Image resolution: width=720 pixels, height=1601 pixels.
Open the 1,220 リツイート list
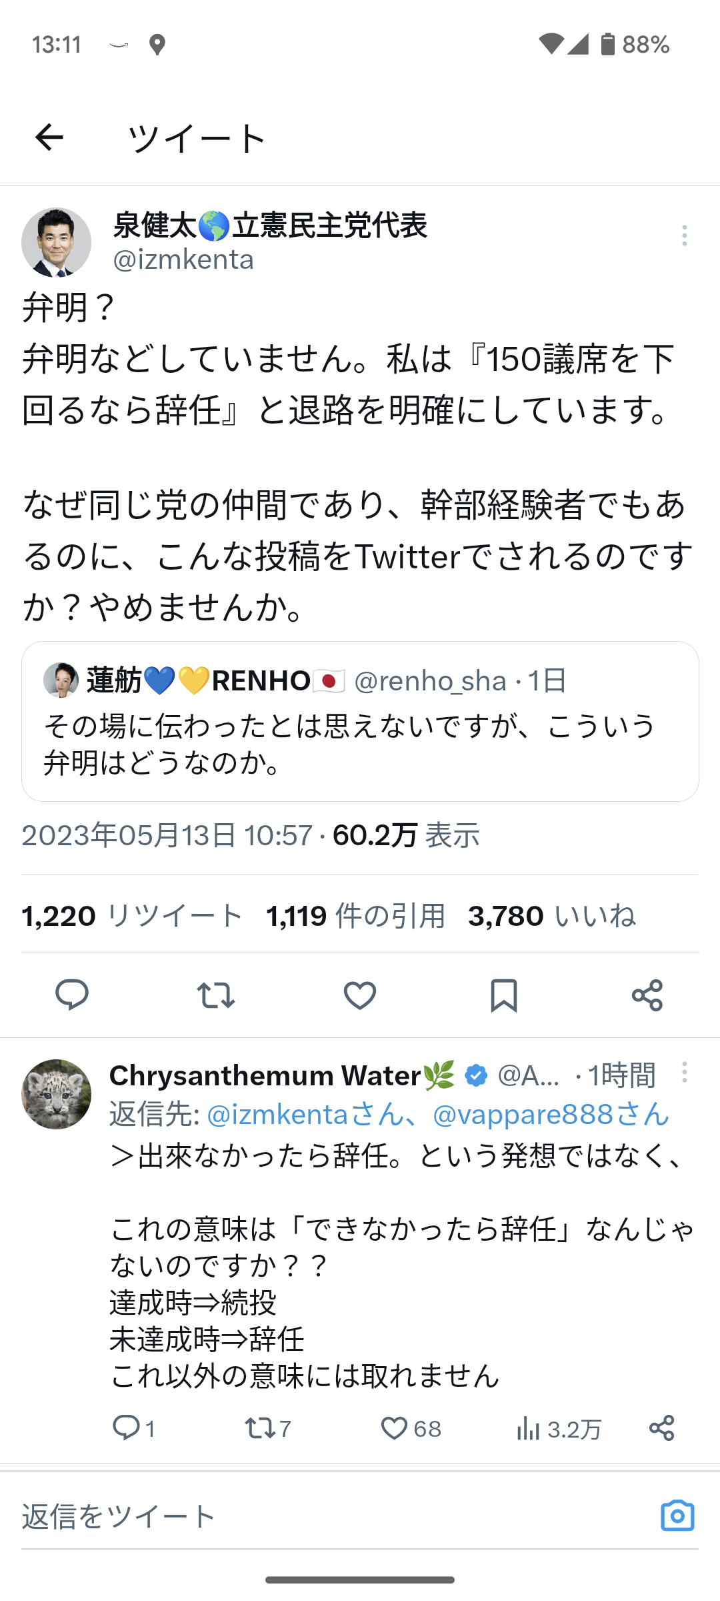pos(132,916)
